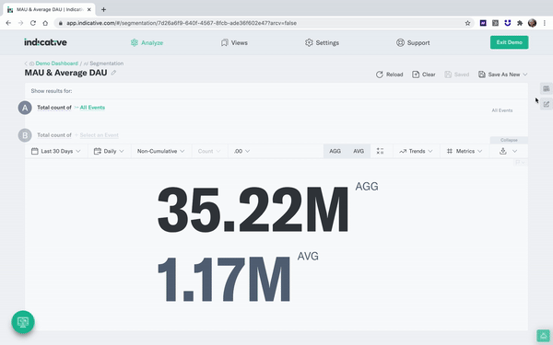Select query row B badge
The width and height of the screenshot is (553, 345).
point(25,135)
